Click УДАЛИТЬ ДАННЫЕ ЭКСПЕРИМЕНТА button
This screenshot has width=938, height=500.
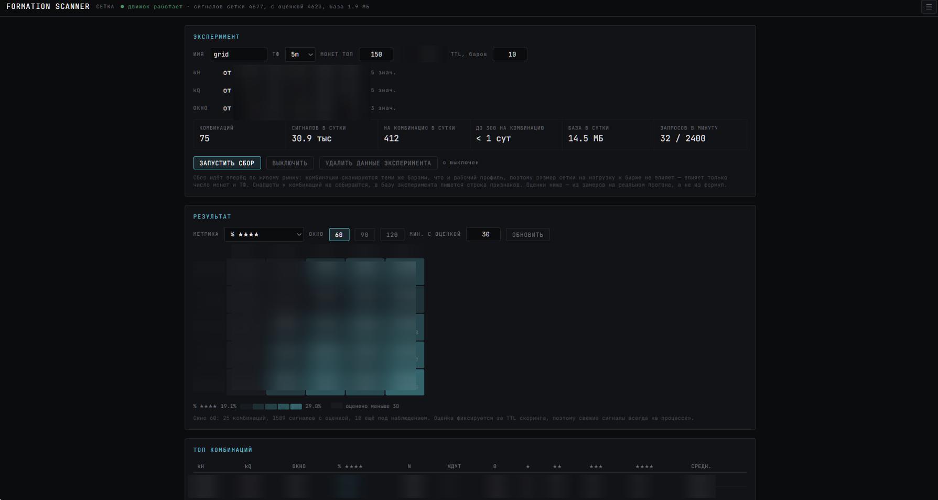[378, 163]
